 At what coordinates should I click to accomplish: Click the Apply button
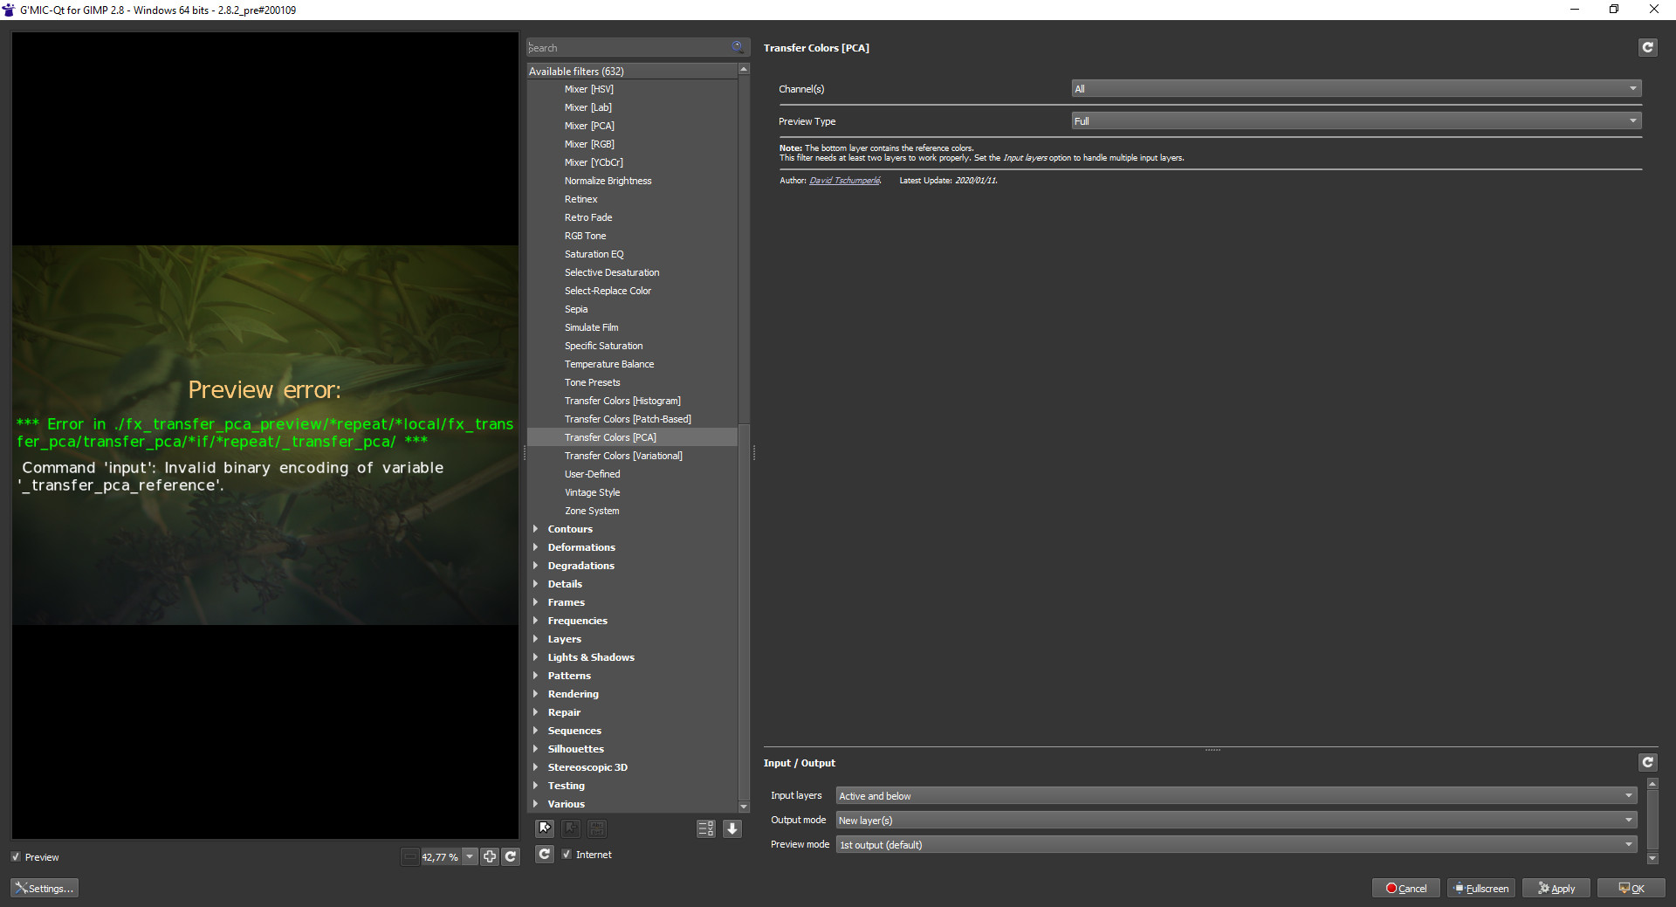(1556, 888)
